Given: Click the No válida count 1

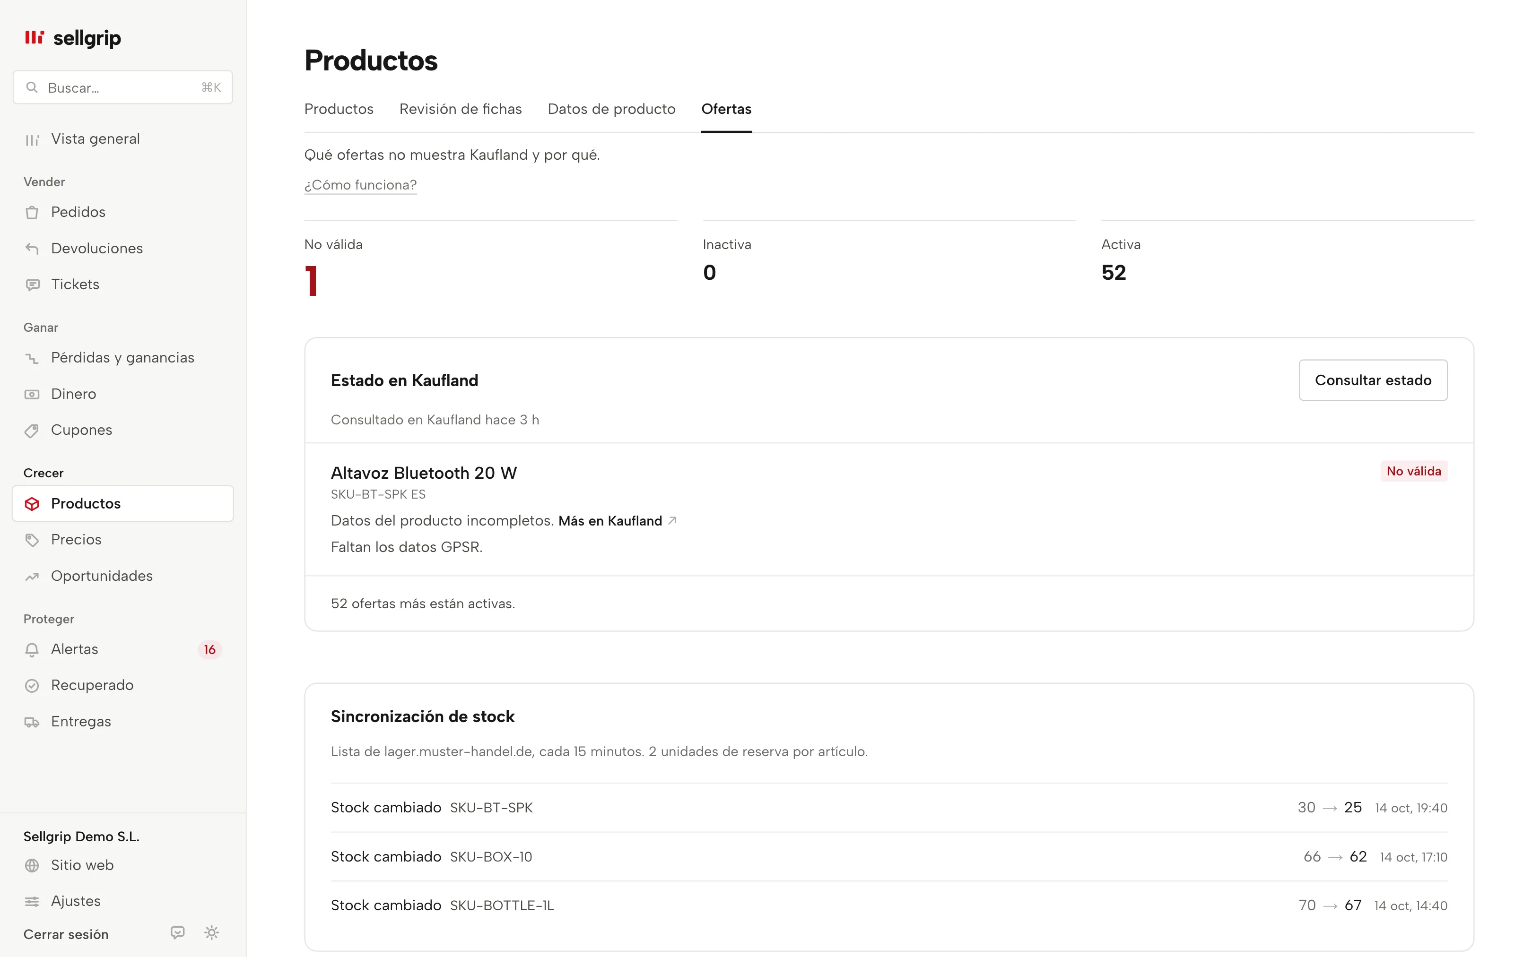Looking at the screenshot, I should tap(311, 281).
